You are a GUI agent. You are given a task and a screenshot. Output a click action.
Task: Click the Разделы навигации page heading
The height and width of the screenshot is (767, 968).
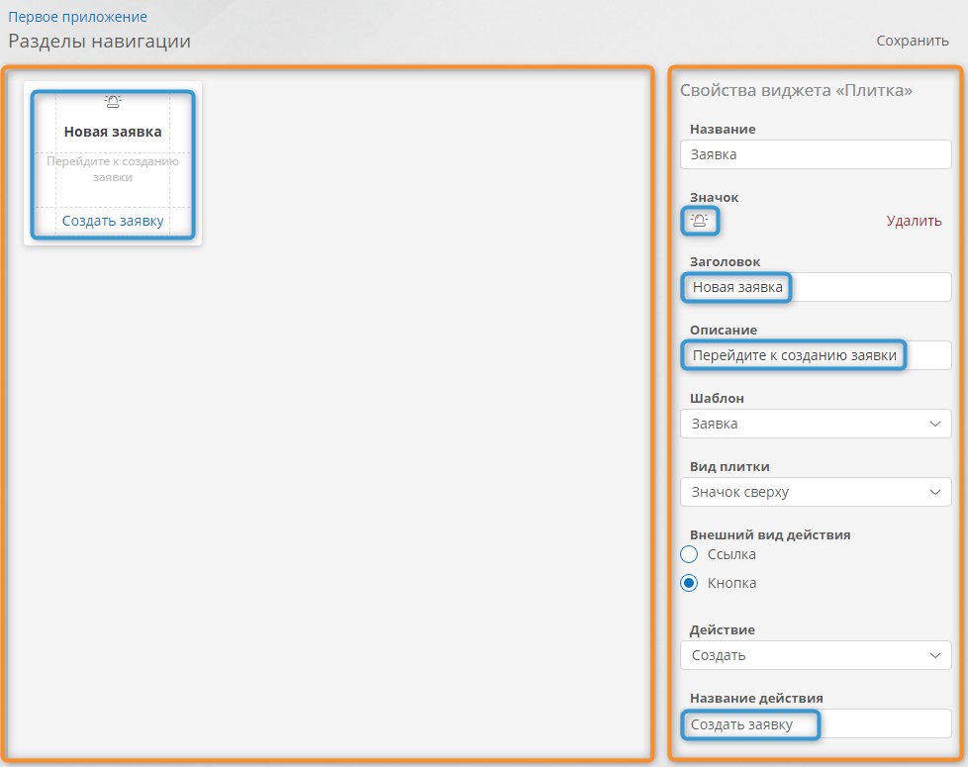pos(99,42)
